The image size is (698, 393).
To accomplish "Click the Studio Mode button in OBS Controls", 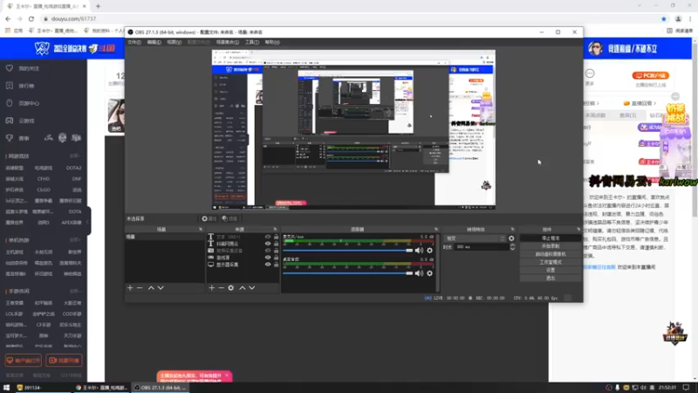I will (x=551, y=262).
